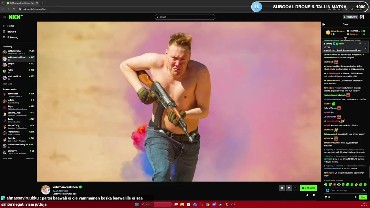Click the Gift Subs button
Viewport: 370px width, 208px height.
(x=308, y=188)
